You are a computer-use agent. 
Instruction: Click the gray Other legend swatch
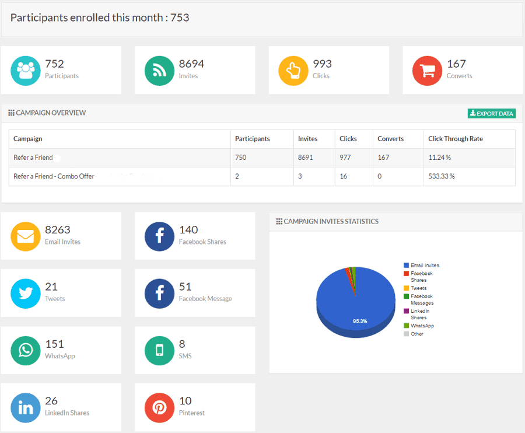pyautogui.click(x=406, y=334)
